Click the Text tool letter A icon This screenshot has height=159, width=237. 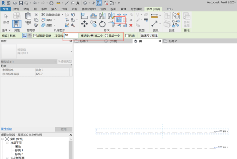(78, 3)
